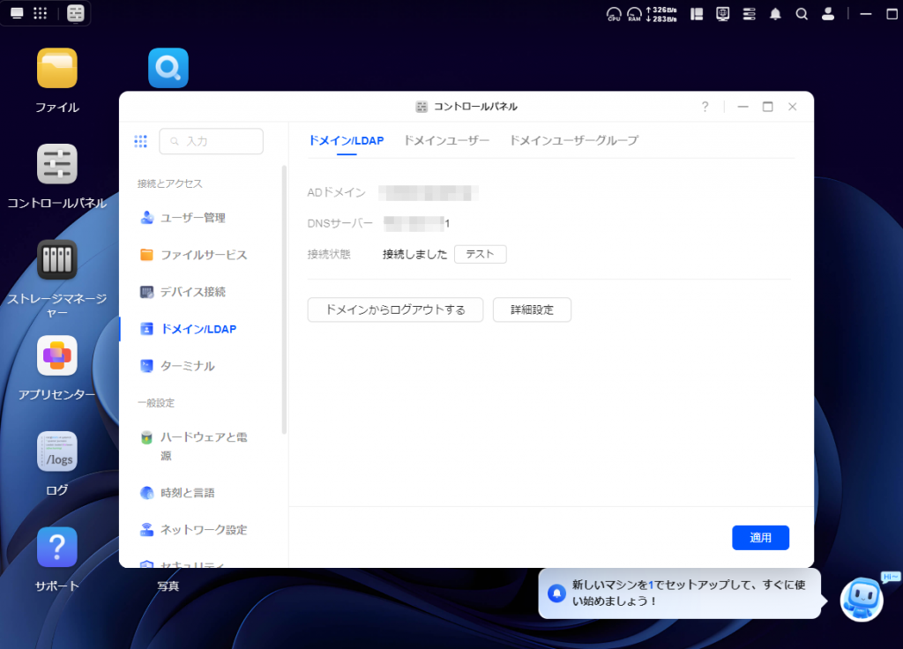Switch to the ドメインユーザーグループ tab
903x649 pixels.
point(573,140)
